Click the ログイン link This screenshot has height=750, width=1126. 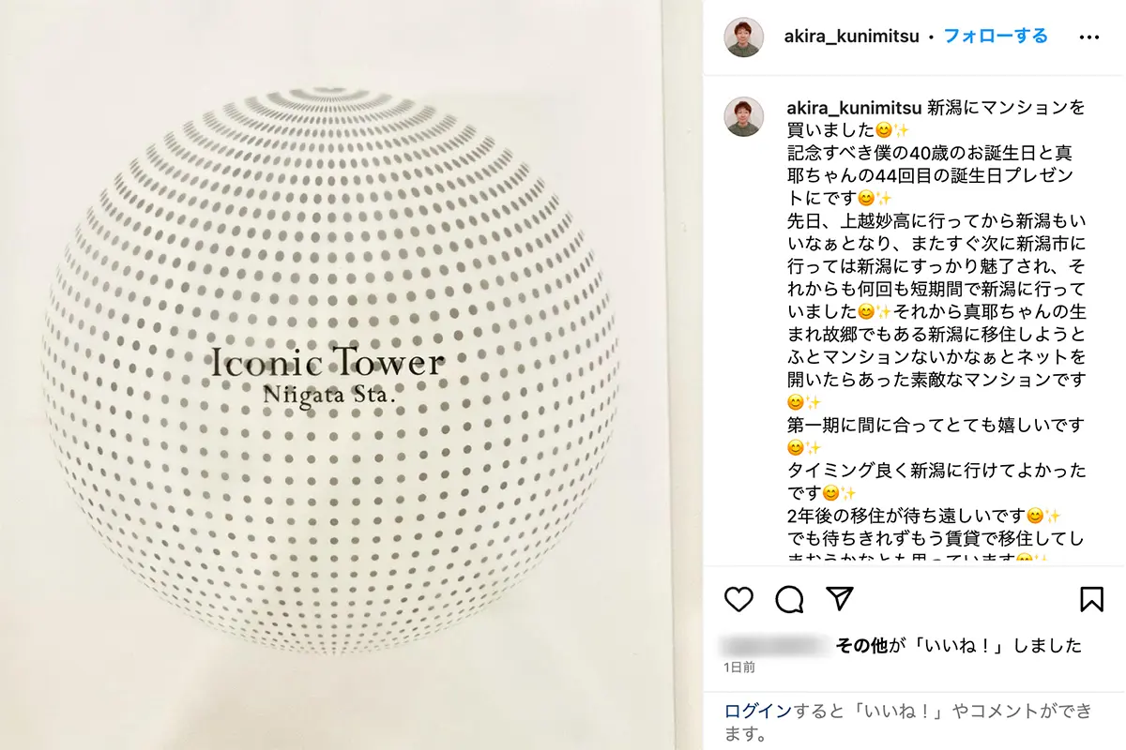pos(758,711)
